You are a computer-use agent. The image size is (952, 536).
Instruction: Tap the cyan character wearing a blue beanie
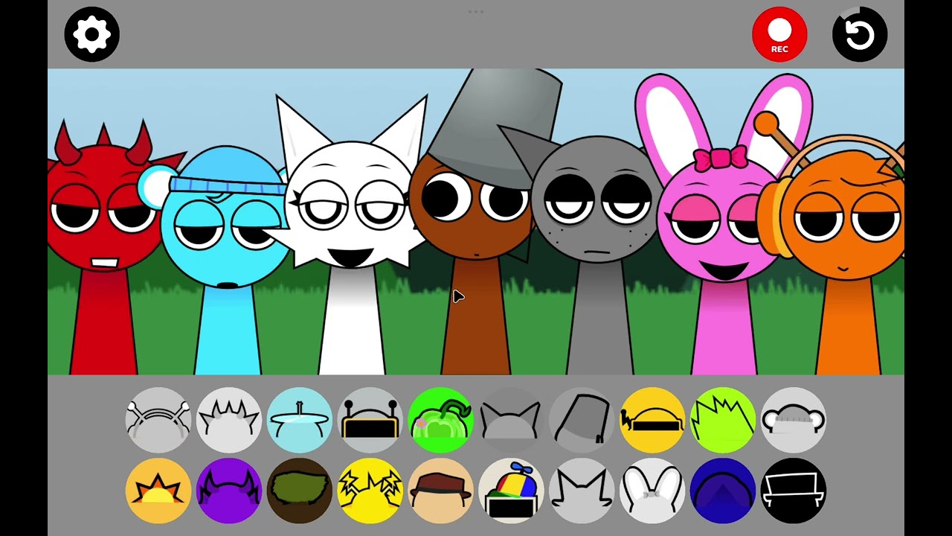(225, 261)
